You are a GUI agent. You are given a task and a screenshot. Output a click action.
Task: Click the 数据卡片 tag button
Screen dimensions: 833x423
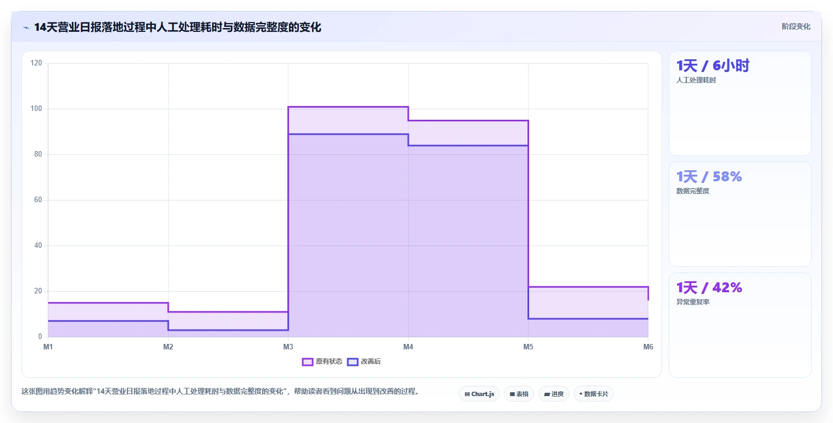click(593, 394)
